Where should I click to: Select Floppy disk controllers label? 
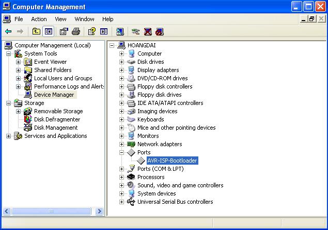165,86
